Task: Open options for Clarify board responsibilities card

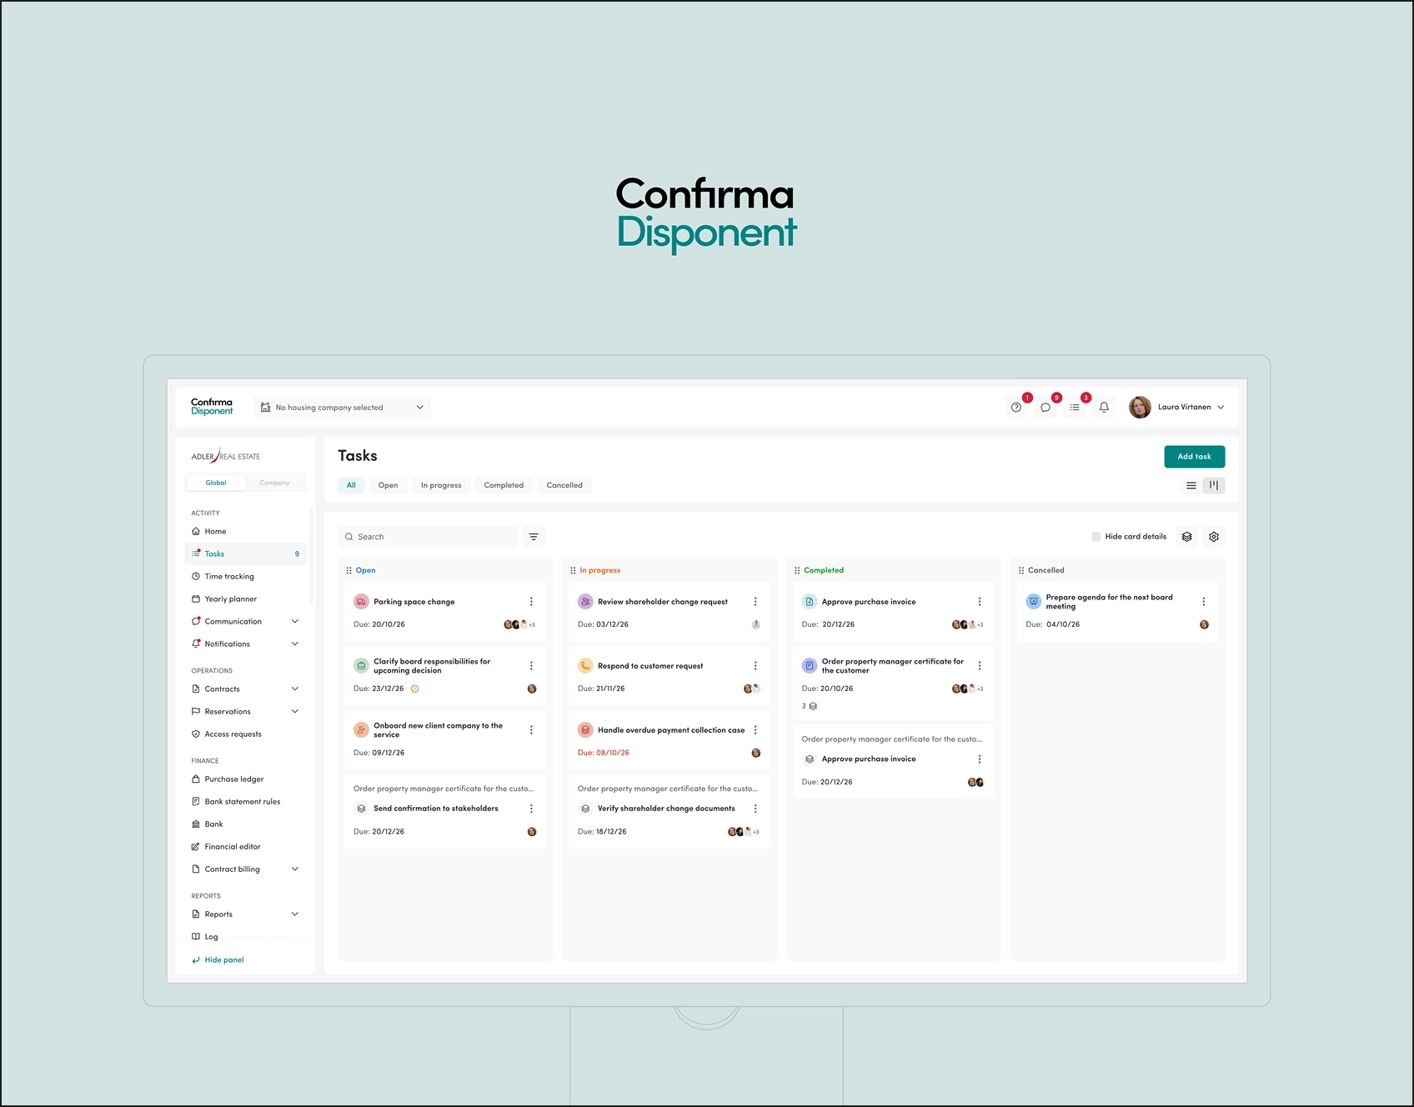Action: [x=531, y=666]
